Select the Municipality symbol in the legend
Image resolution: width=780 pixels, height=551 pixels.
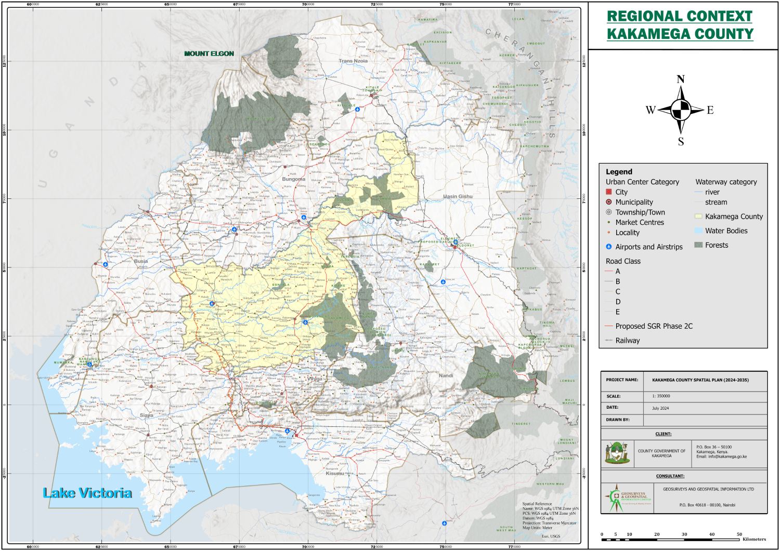[x=609, y=202]
